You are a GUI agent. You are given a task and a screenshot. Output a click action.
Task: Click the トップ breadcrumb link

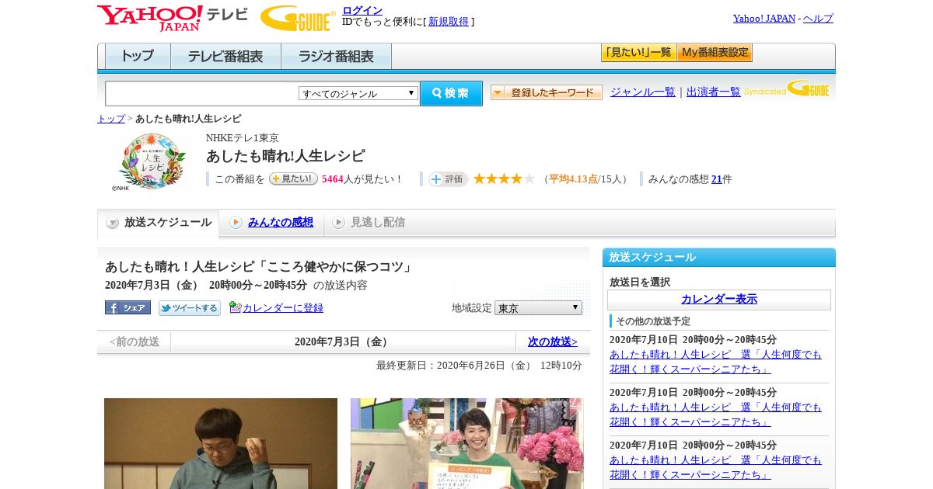click(111, 119)
